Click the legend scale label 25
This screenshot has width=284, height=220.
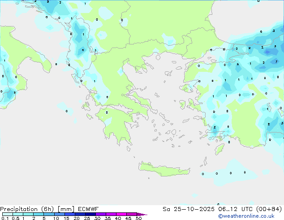(87, 218)
